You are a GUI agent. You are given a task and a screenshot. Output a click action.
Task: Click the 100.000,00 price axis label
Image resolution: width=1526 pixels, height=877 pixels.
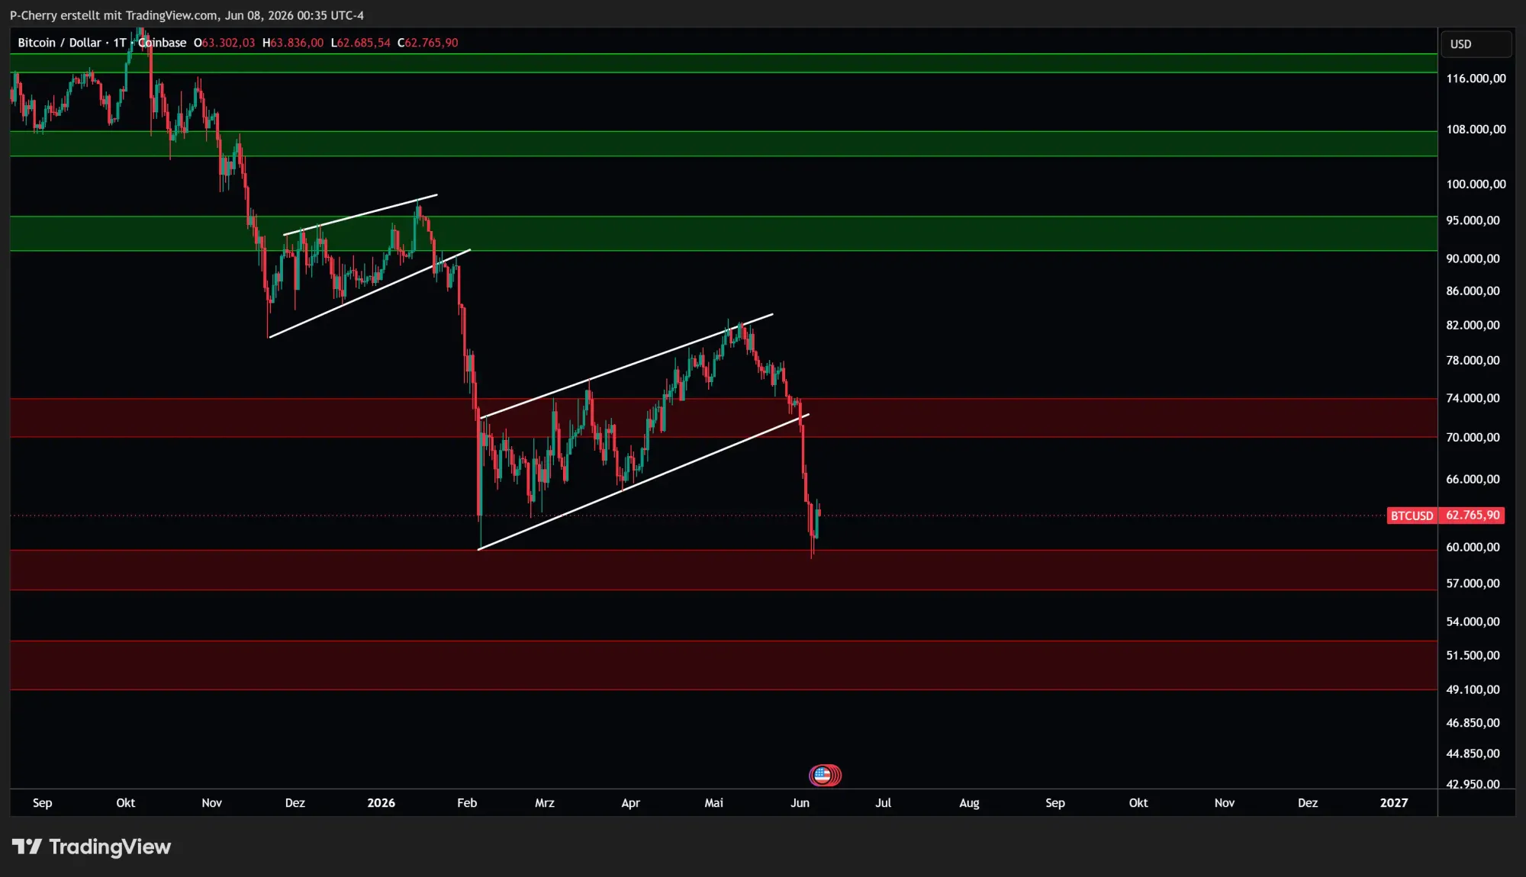click(1476, 185)
